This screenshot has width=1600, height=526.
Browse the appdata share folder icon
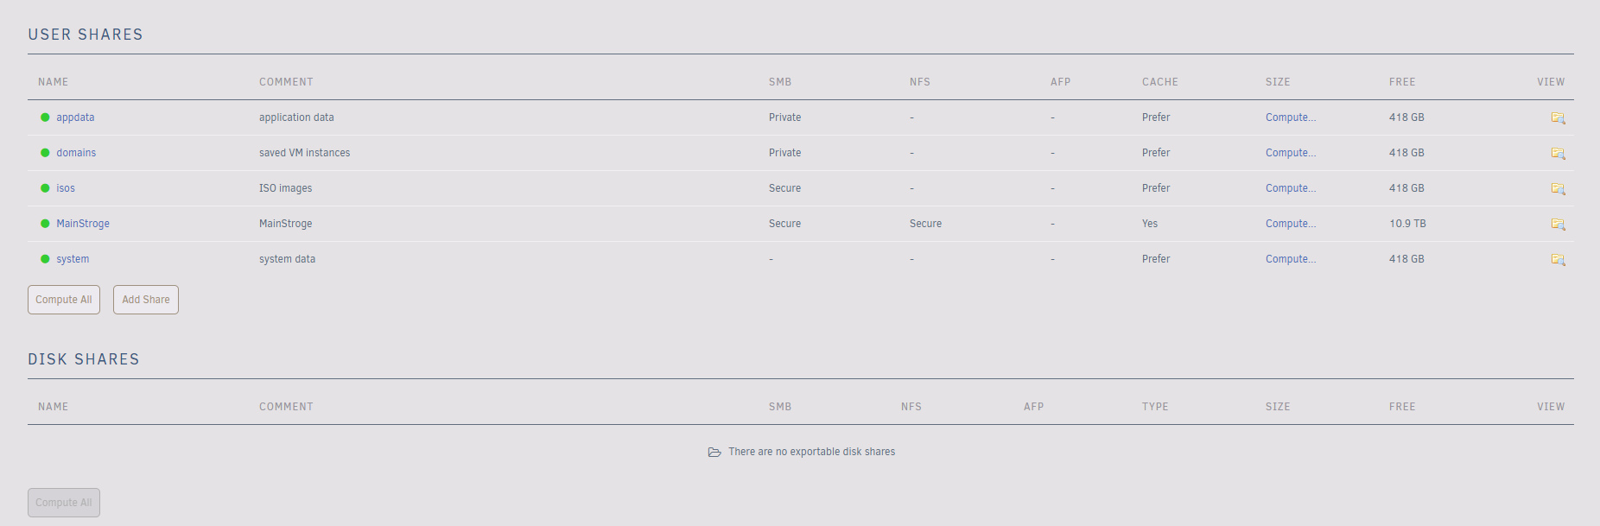pos(1558,118)
